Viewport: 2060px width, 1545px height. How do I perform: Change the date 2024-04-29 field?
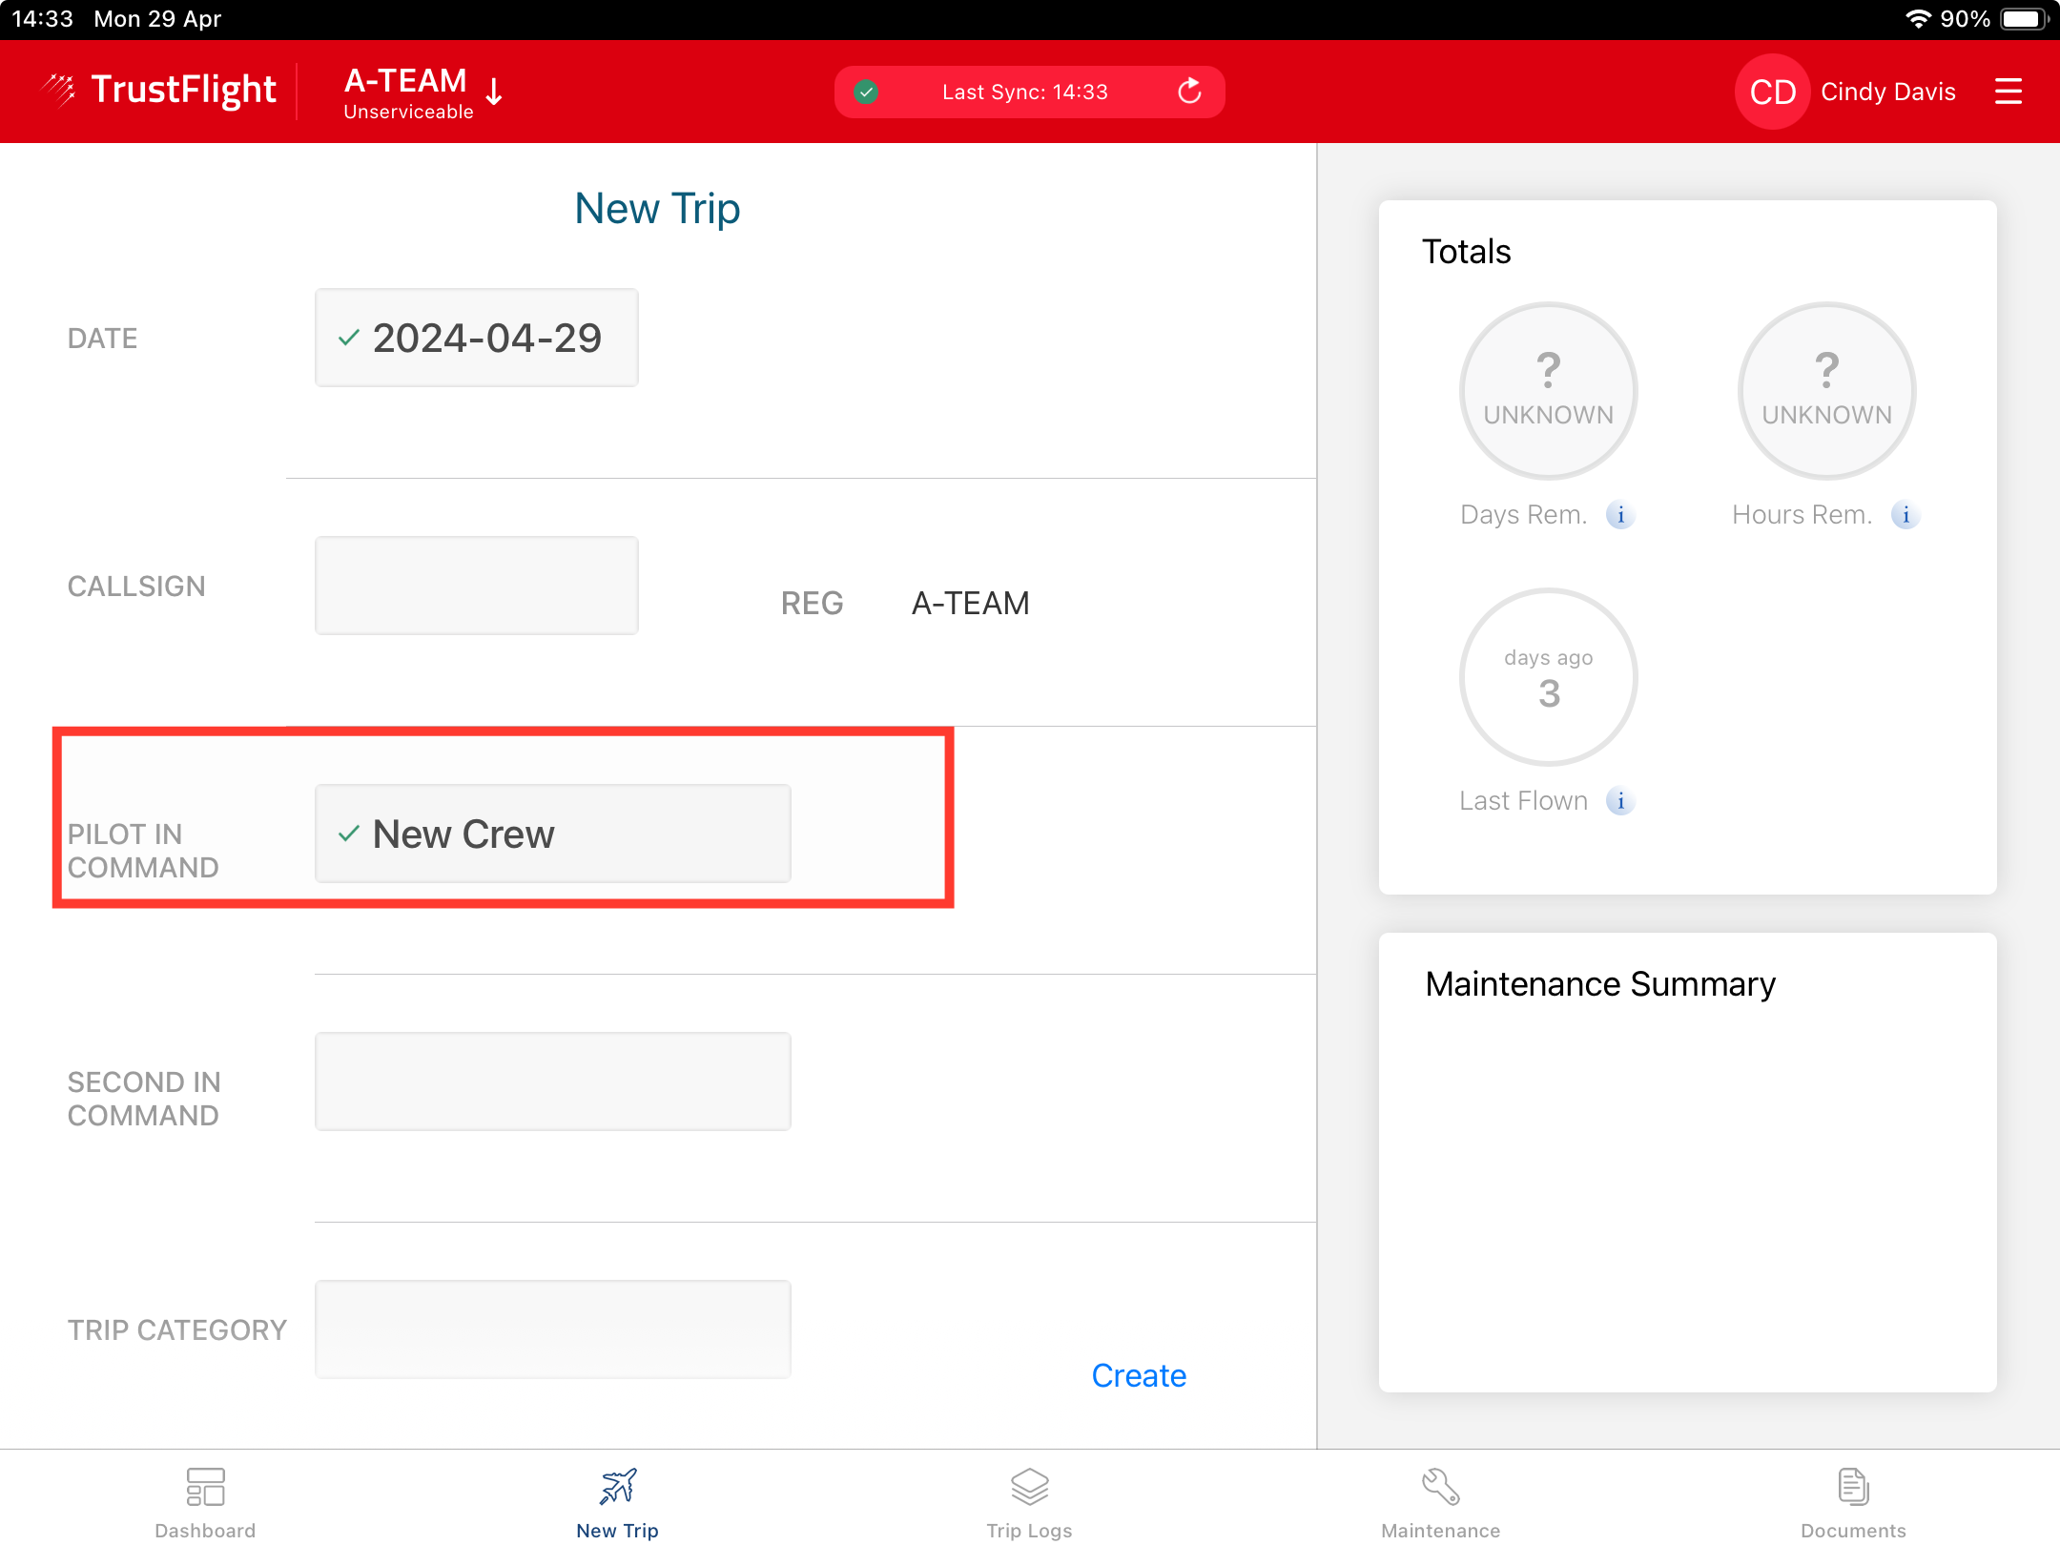click(x=476, y=338)
